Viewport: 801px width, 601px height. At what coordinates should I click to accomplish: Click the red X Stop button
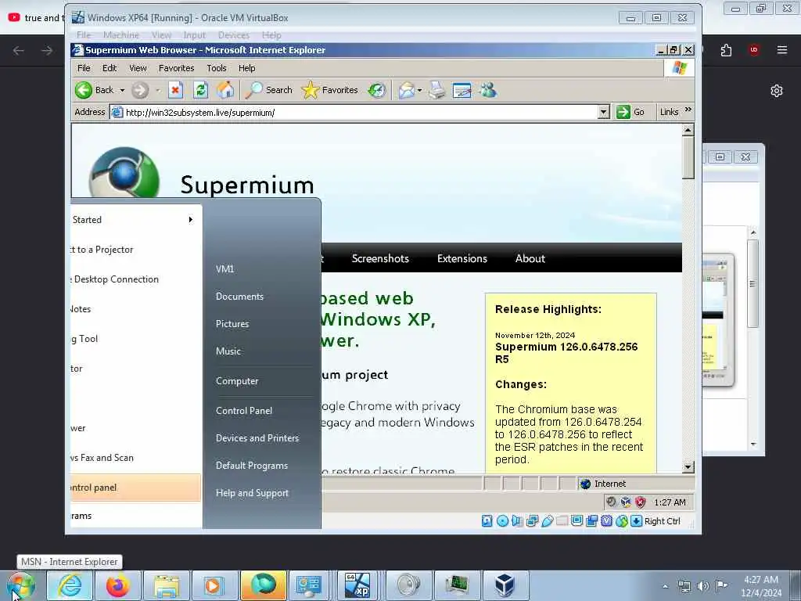pyautogui.click(x=175, y=91)
